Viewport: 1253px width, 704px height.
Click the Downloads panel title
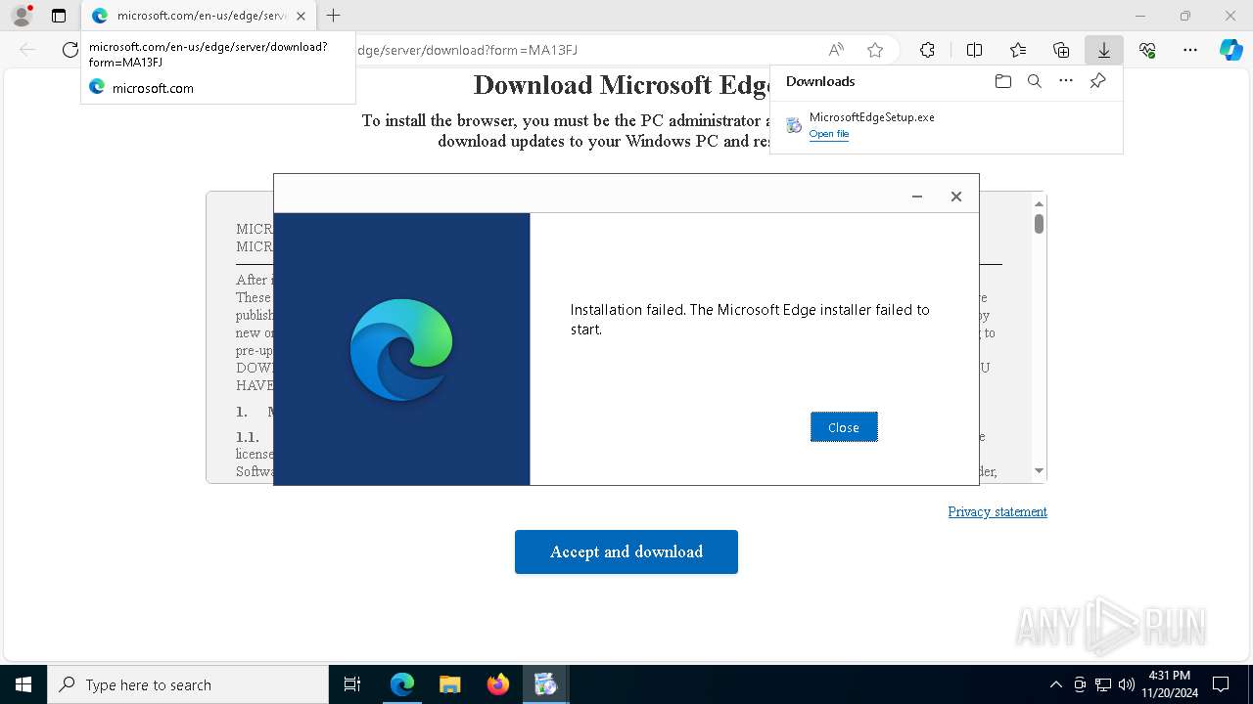click(x=820, y=82)
